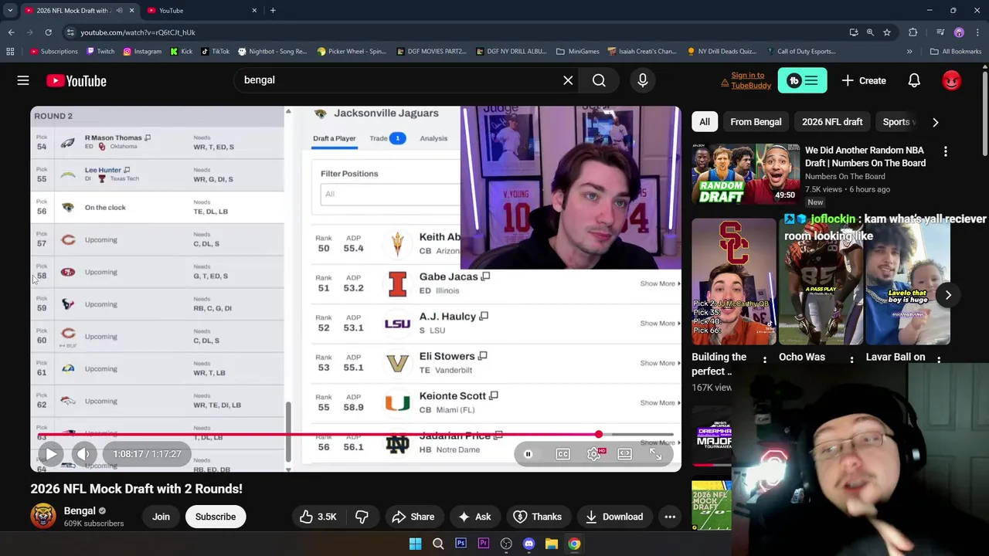Open Random NBA Draft video thumbnail
The image size is (989, 556).
click(745, 174)
